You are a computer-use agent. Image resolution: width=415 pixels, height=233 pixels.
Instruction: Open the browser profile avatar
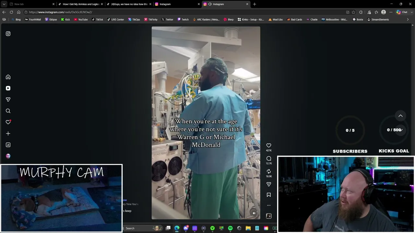(384, 12)
